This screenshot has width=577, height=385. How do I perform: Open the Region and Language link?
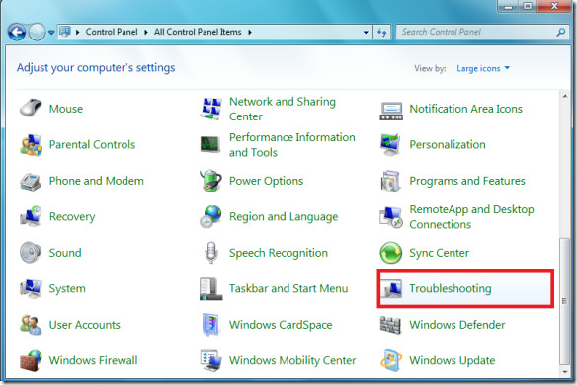click(284, 216)
